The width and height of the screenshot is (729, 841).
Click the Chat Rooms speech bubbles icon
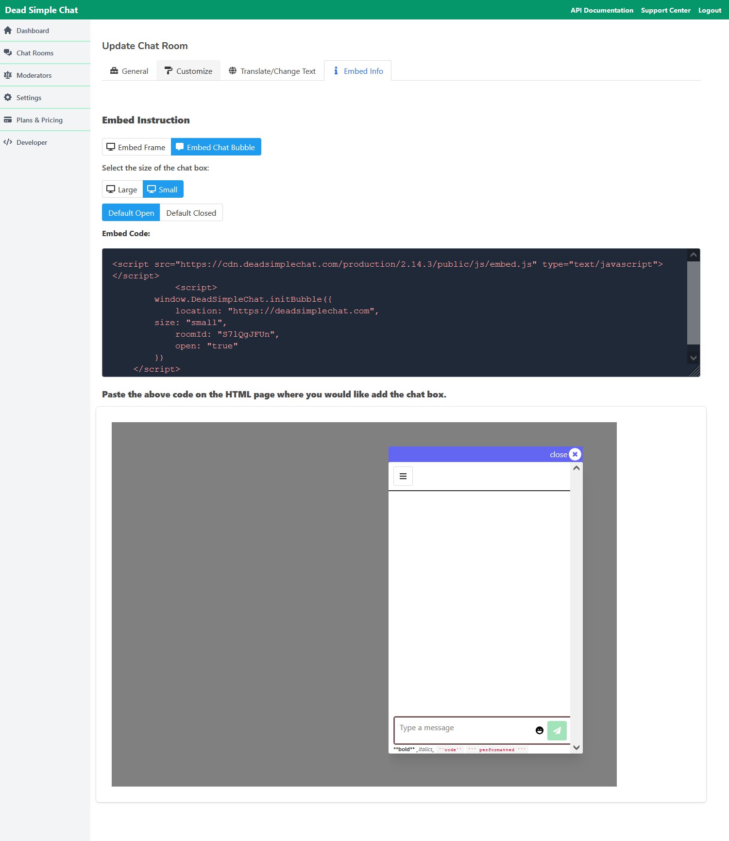[8, 53]
